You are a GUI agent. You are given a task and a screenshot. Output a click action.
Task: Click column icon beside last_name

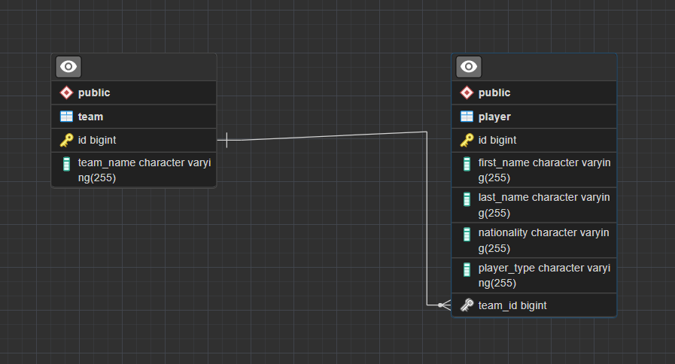click(467, 199)
